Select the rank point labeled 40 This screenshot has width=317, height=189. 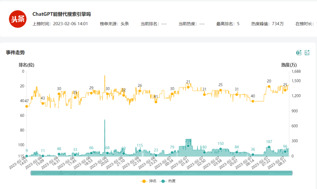click(x=253, y=101)
